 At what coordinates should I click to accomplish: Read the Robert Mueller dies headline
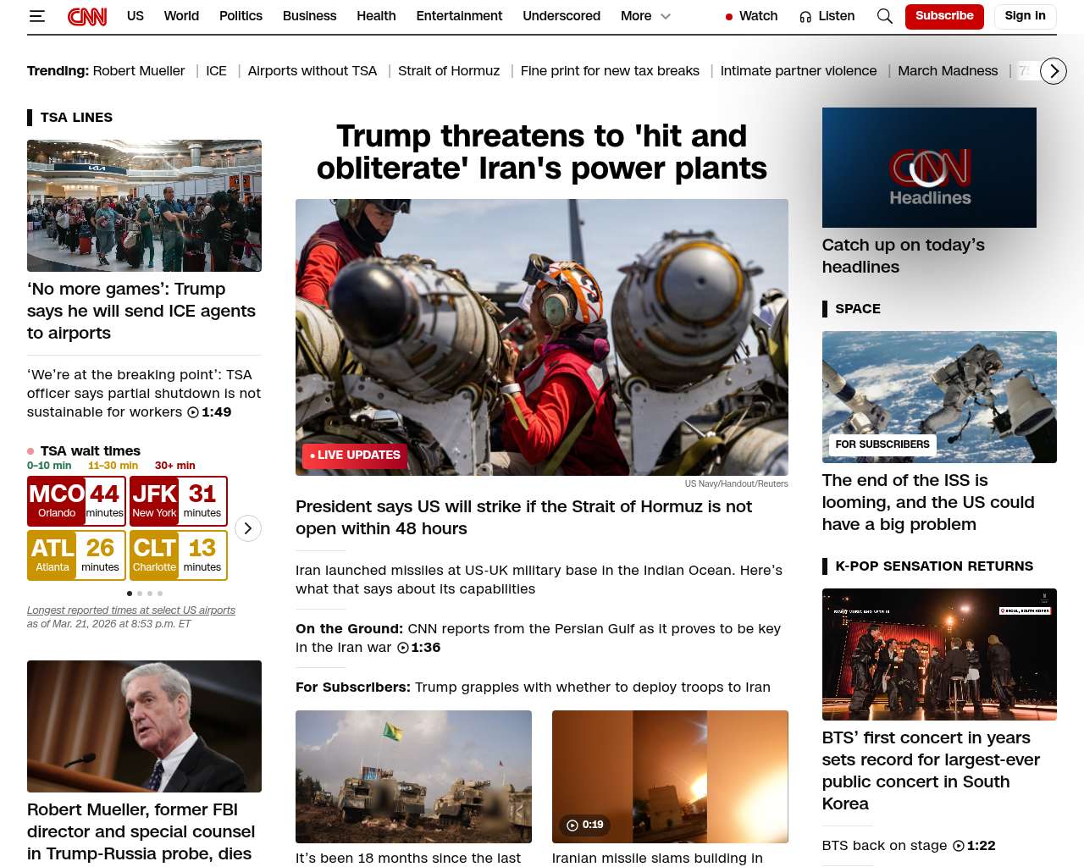click(141, 831)
